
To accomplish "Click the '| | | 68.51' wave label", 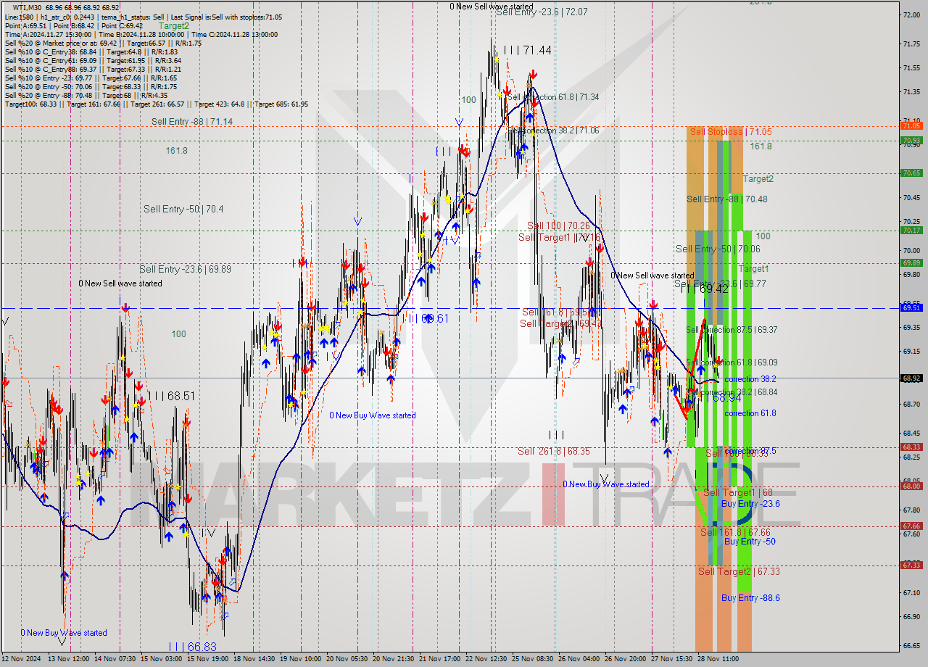I will pyautogui.click(x=171, y=396).
